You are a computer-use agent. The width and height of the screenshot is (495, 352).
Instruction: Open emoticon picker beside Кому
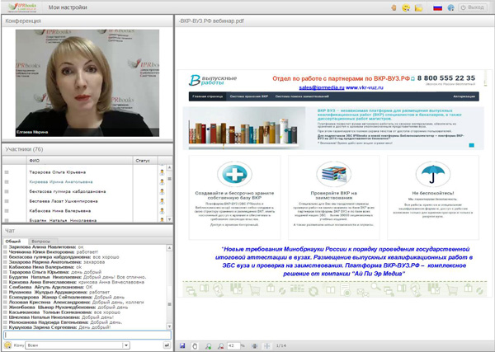click(x=8, y=345)
